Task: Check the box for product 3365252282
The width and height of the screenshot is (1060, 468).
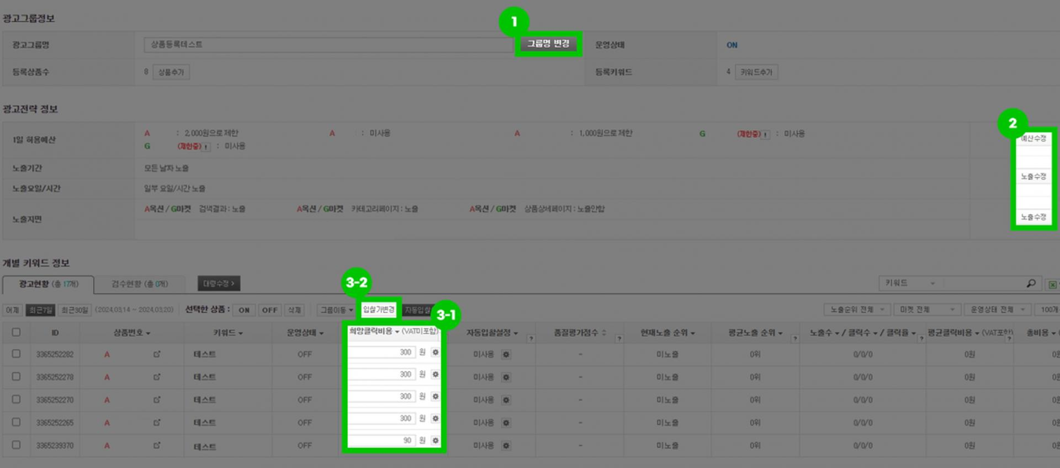Action: tap(16, 354)
